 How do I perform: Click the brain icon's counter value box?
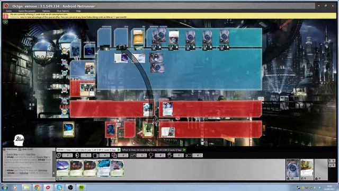pyautogui.click(x=160, y=155)
